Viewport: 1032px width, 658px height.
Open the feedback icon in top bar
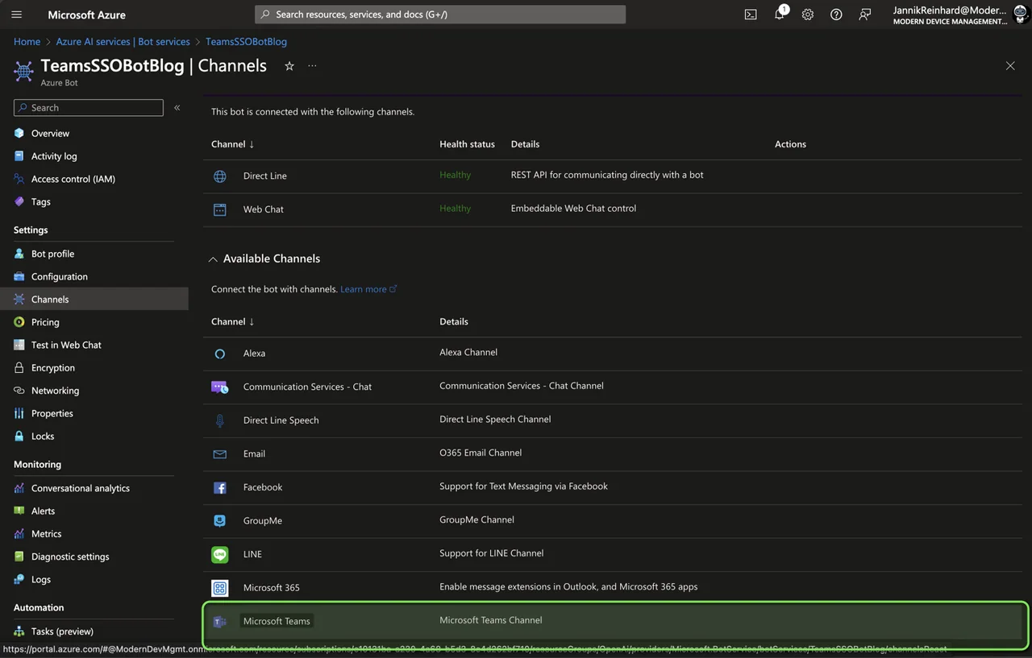[x=865, y=14]
